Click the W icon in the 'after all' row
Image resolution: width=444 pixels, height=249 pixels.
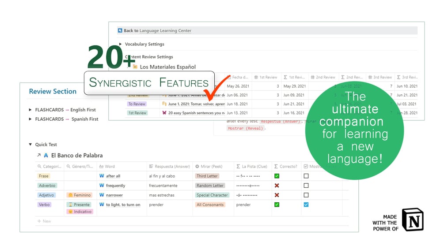102,176
